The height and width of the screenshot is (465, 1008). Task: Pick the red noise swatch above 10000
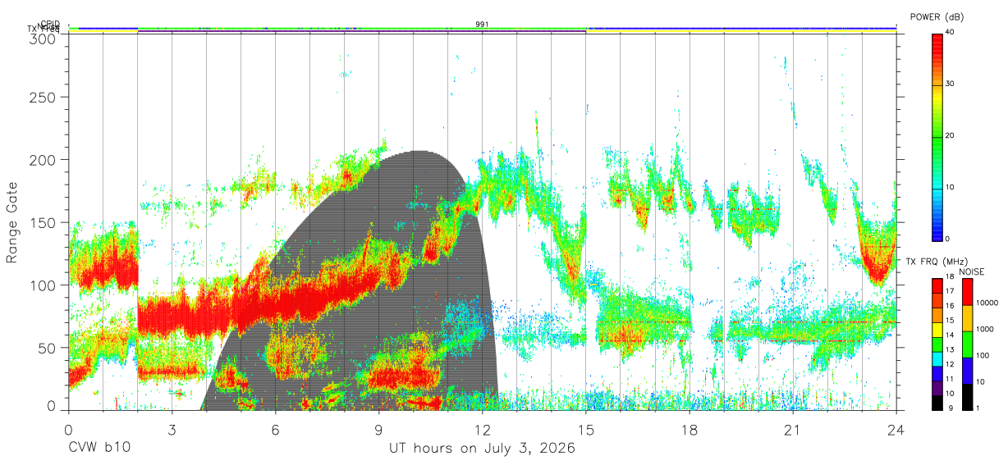click(968, 292)
